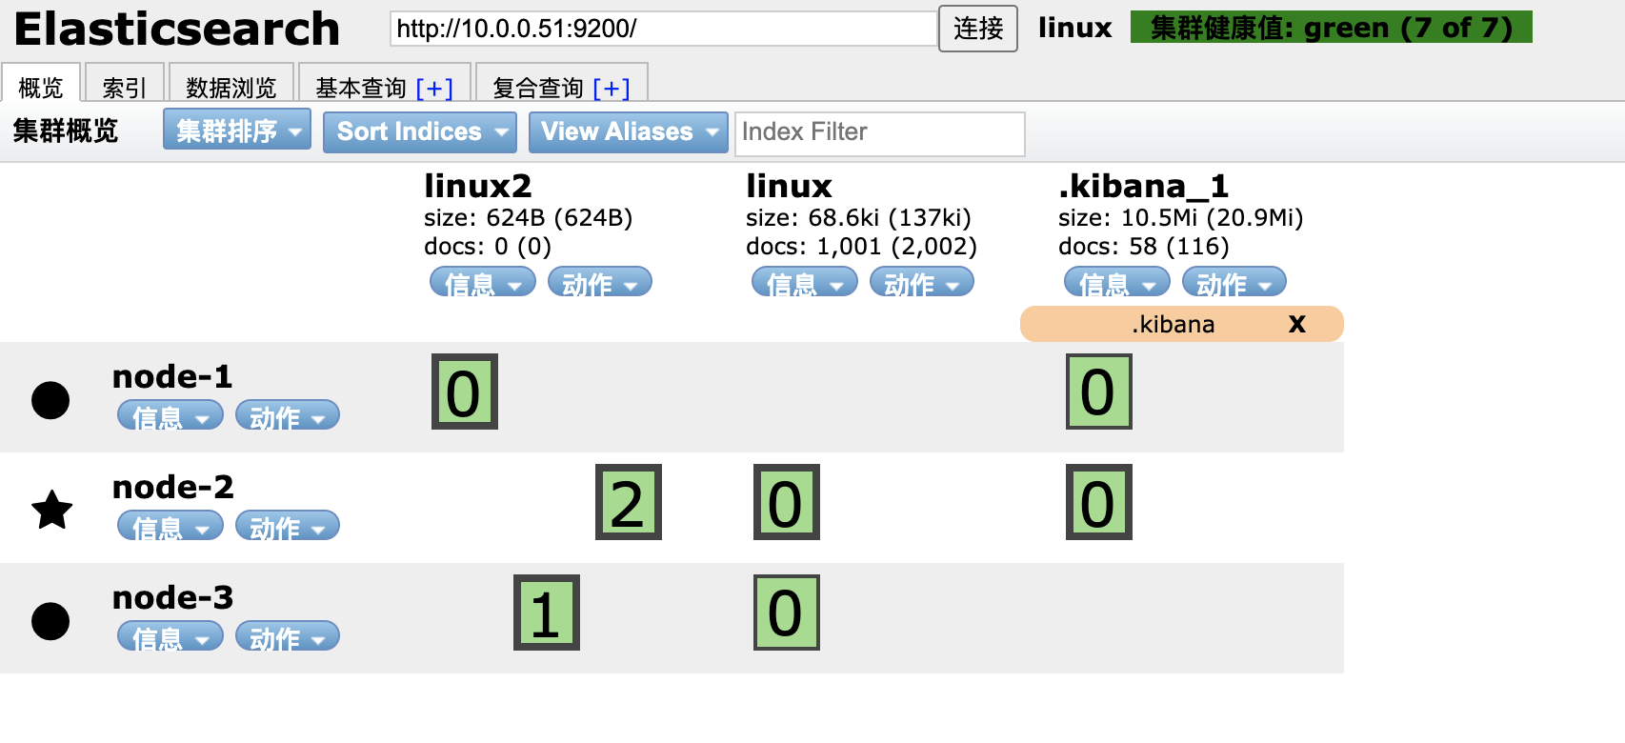This screenshot has width=1625, height=743.
Task: Click 'size: 10.5Mi (20.9Mi)' text
Action: pyautogui.click(x=1181, y=218)
